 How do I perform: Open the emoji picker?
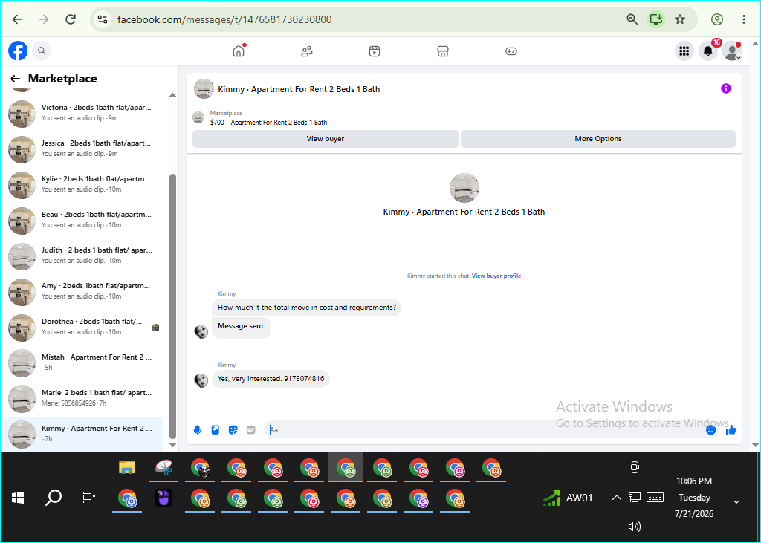pos(711,430)
